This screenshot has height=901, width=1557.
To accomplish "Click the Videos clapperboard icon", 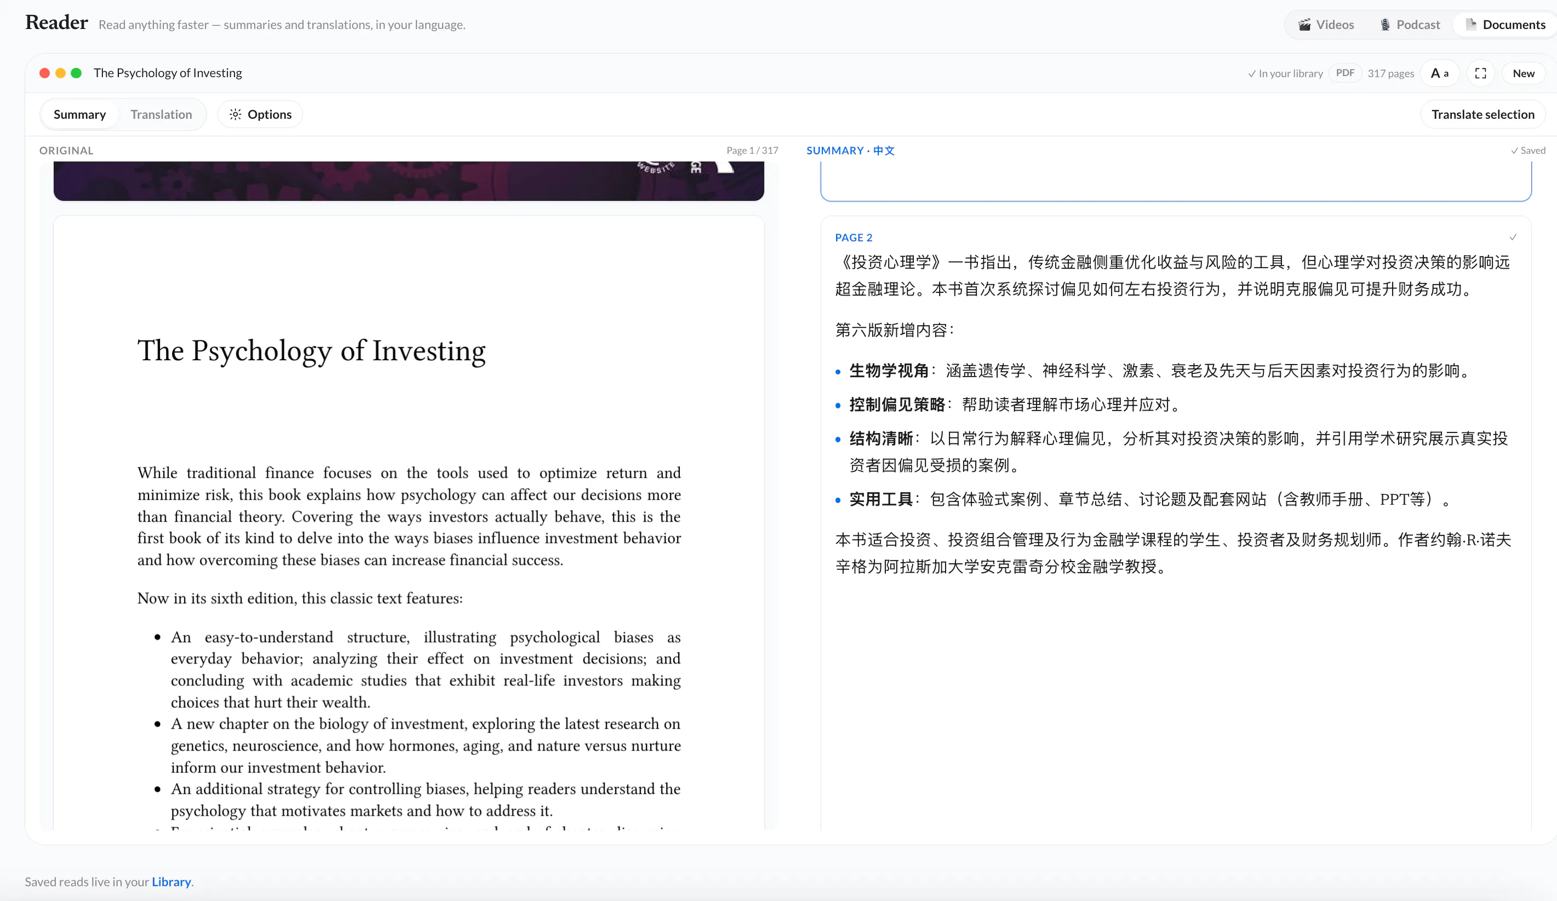I will click(1304, 25).
